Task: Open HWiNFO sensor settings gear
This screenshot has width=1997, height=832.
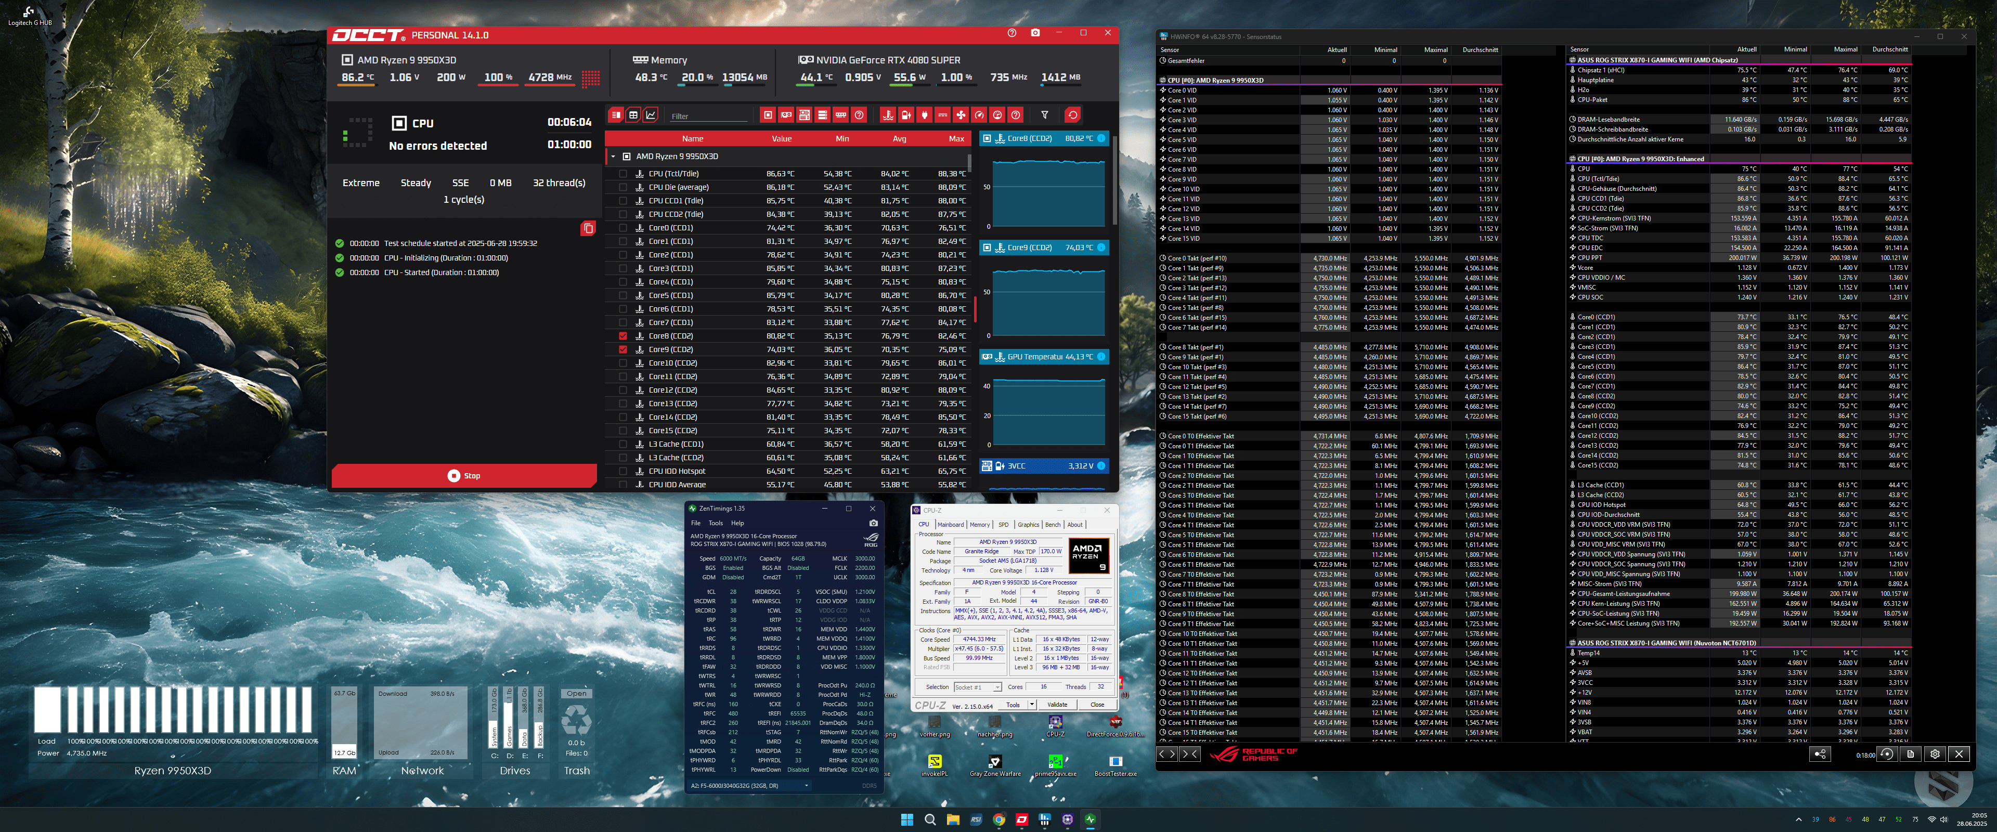Action: point(1935,753)
